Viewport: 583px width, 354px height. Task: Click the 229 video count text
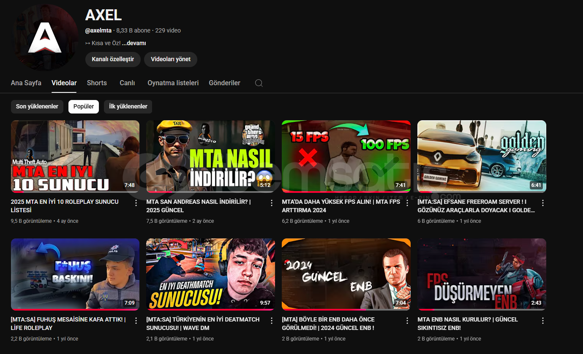pos(168,30)
